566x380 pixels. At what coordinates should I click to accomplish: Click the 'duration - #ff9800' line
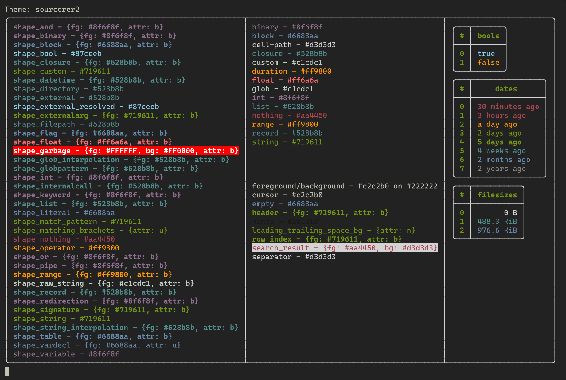pyautogui.click(x=291, y=72)
